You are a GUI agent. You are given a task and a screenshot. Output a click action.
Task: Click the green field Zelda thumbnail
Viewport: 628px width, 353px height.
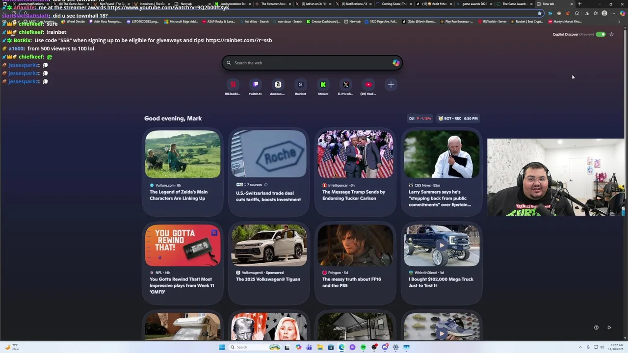(x=183, y=154)
